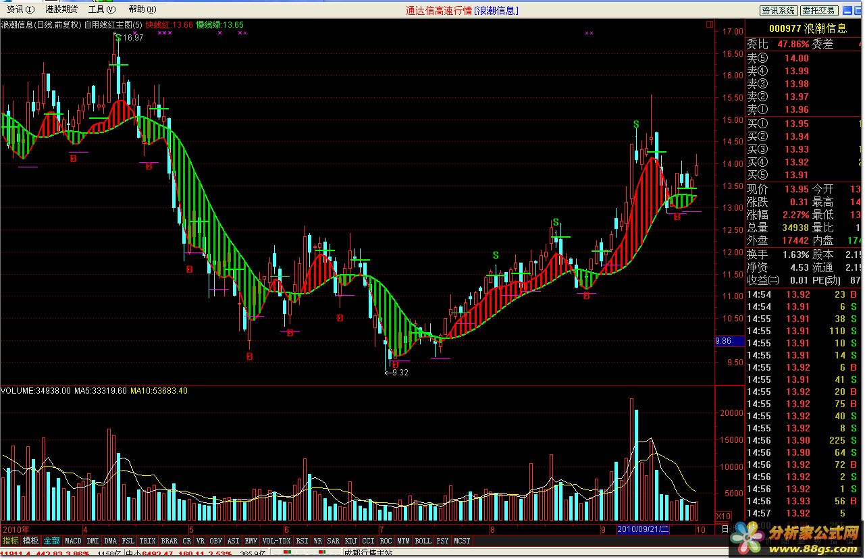This screenshot has height=559, width=865.
Task: Switch to BOLL indicator
Action: [x=423, y=541]
